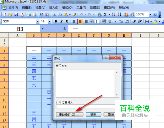Insert a hyperlink with the globe icon

coord(99,14)
